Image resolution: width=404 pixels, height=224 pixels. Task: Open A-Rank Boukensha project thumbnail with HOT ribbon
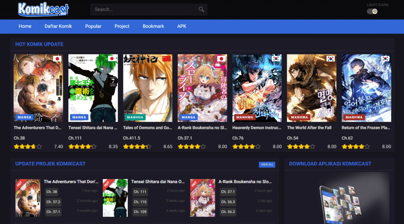tap(202, 198)
